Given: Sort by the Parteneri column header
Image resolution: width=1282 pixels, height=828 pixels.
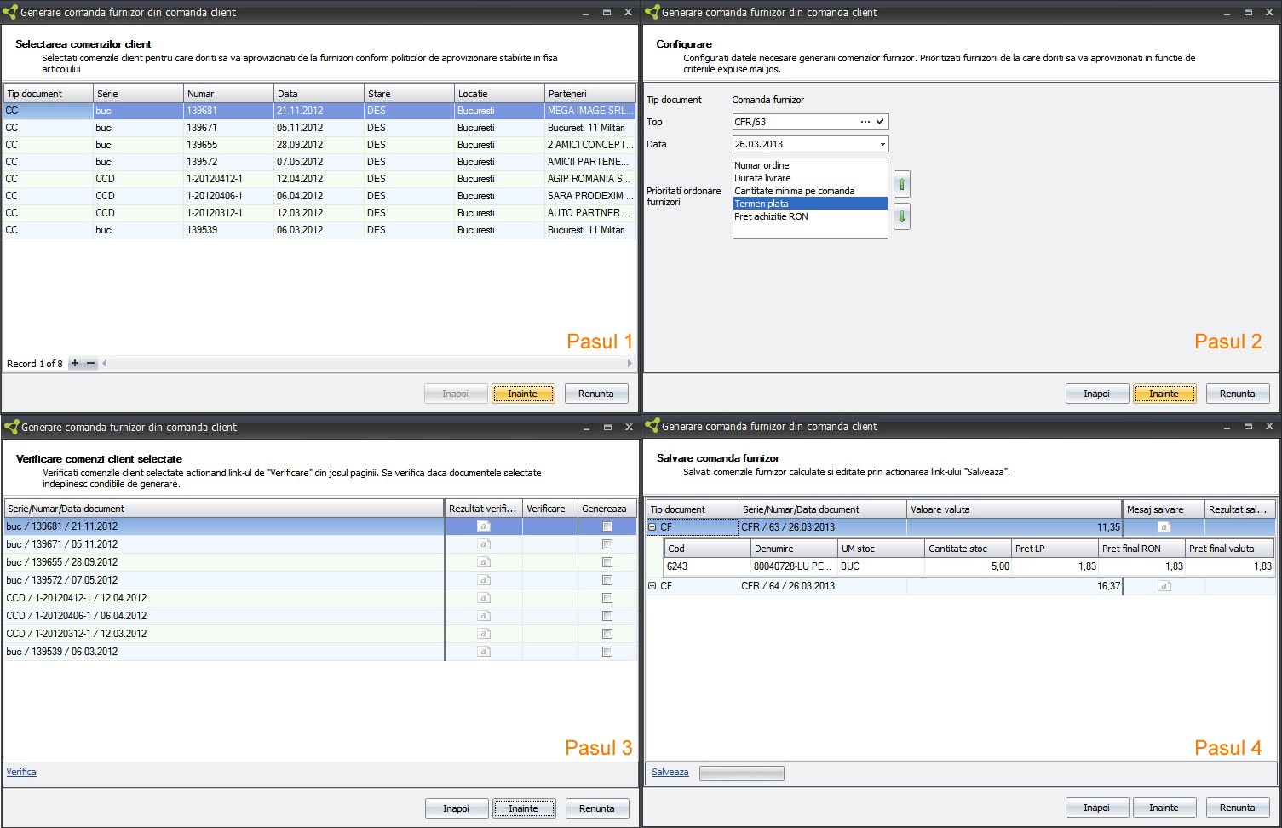Looking at the screenshot, I should pyautogui.click(x=589, y=94).
